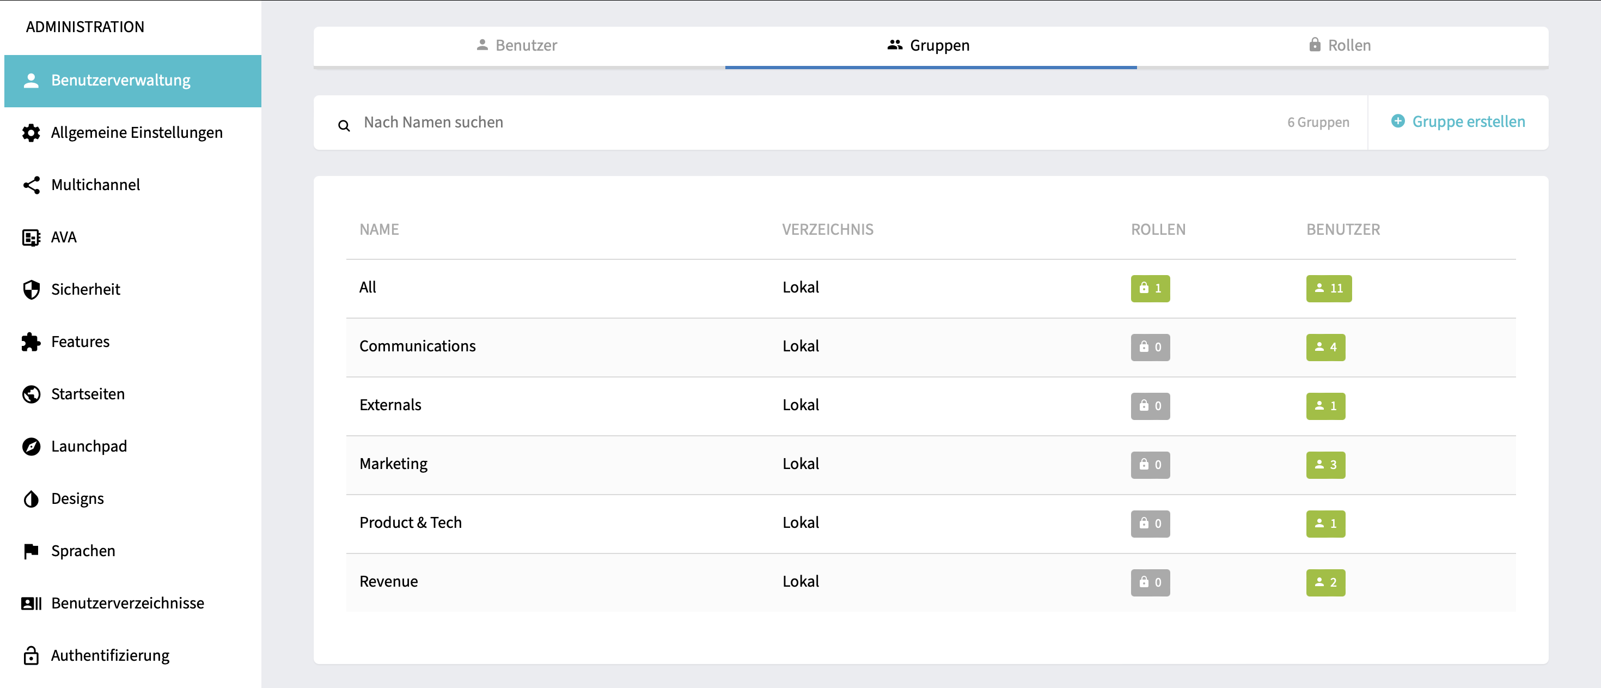The width and height of the screenshot is (1601, 688).
Task: Sort by the NAME column header
Action: (379, 230)
